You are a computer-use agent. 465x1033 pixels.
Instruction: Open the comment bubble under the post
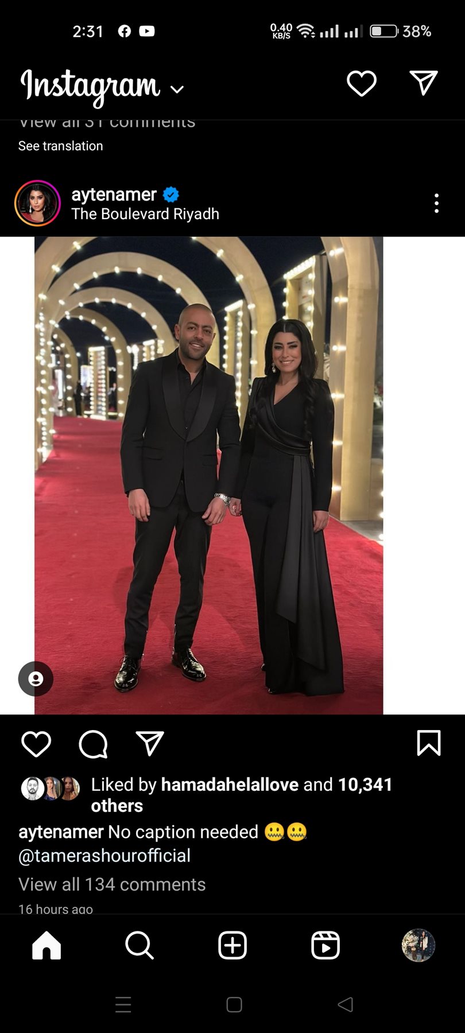coord(93,744)
